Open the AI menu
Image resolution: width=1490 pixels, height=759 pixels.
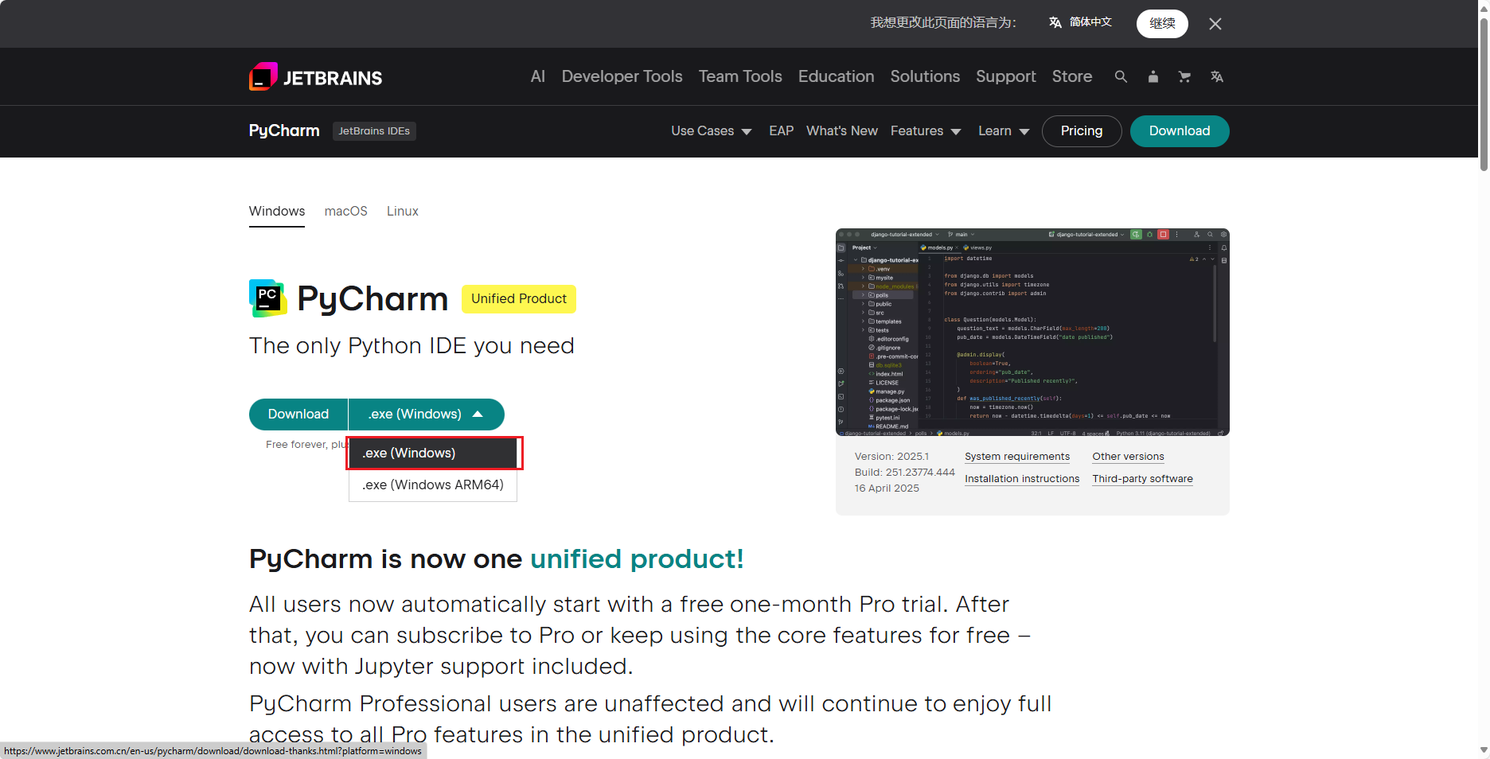click(x=538, y=76)
